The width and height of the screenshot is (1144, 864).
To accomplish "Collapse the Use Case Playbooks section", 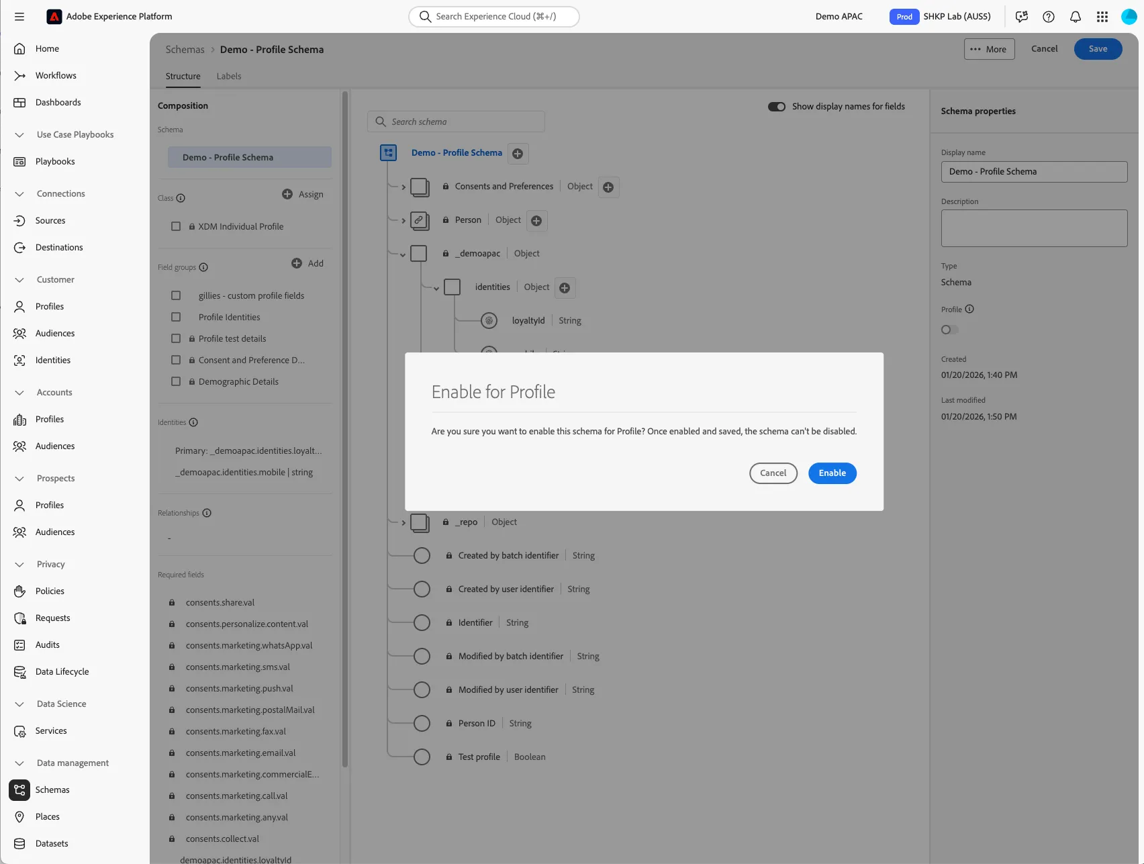I will click(19, 135).
